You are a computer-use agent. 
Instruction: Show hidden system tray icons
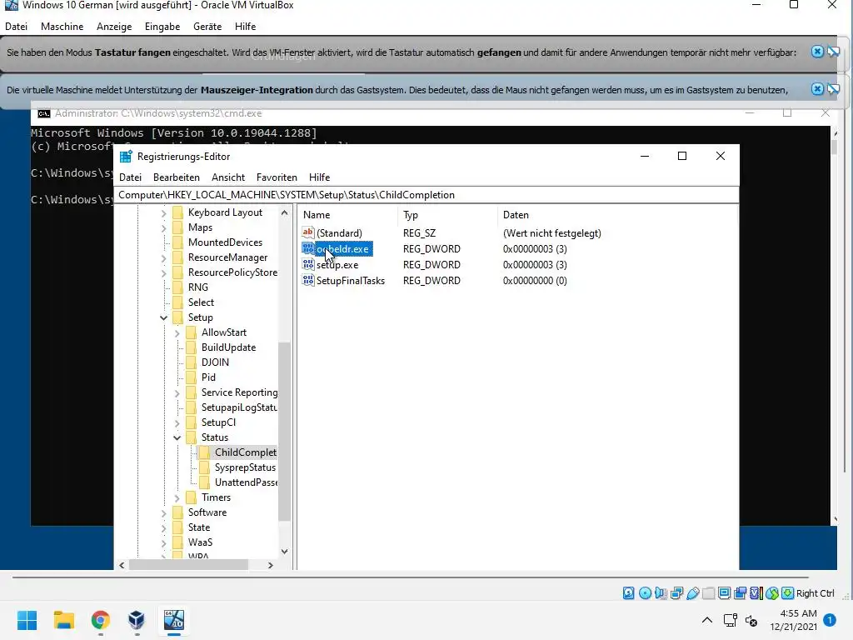[x=706, y=620]
